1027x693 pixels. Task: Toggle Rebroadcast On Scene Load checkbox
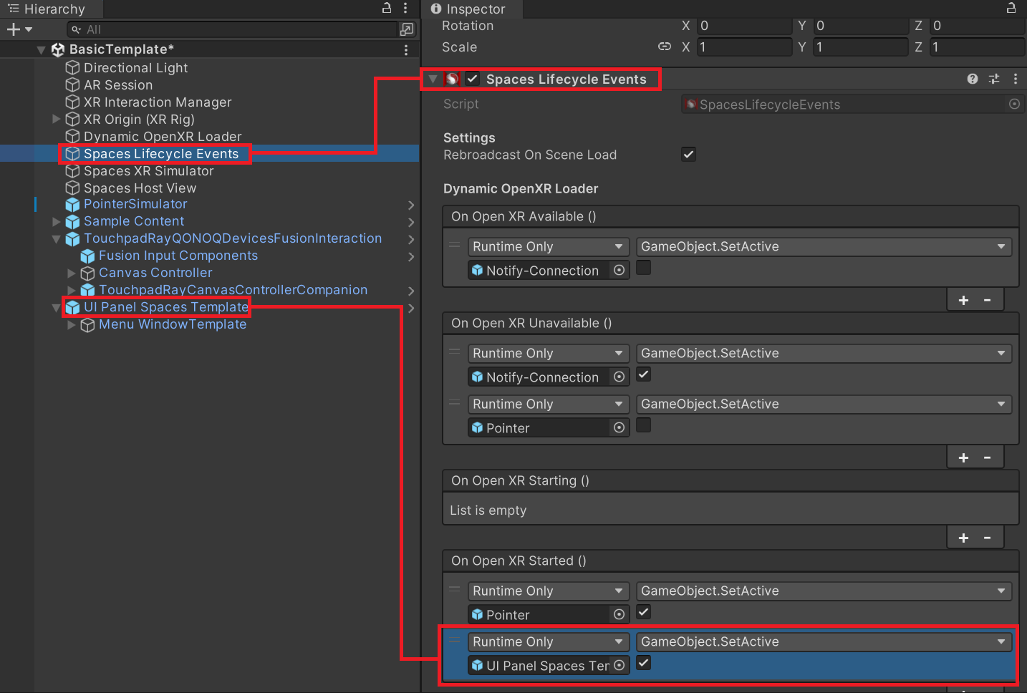point(688,155)
